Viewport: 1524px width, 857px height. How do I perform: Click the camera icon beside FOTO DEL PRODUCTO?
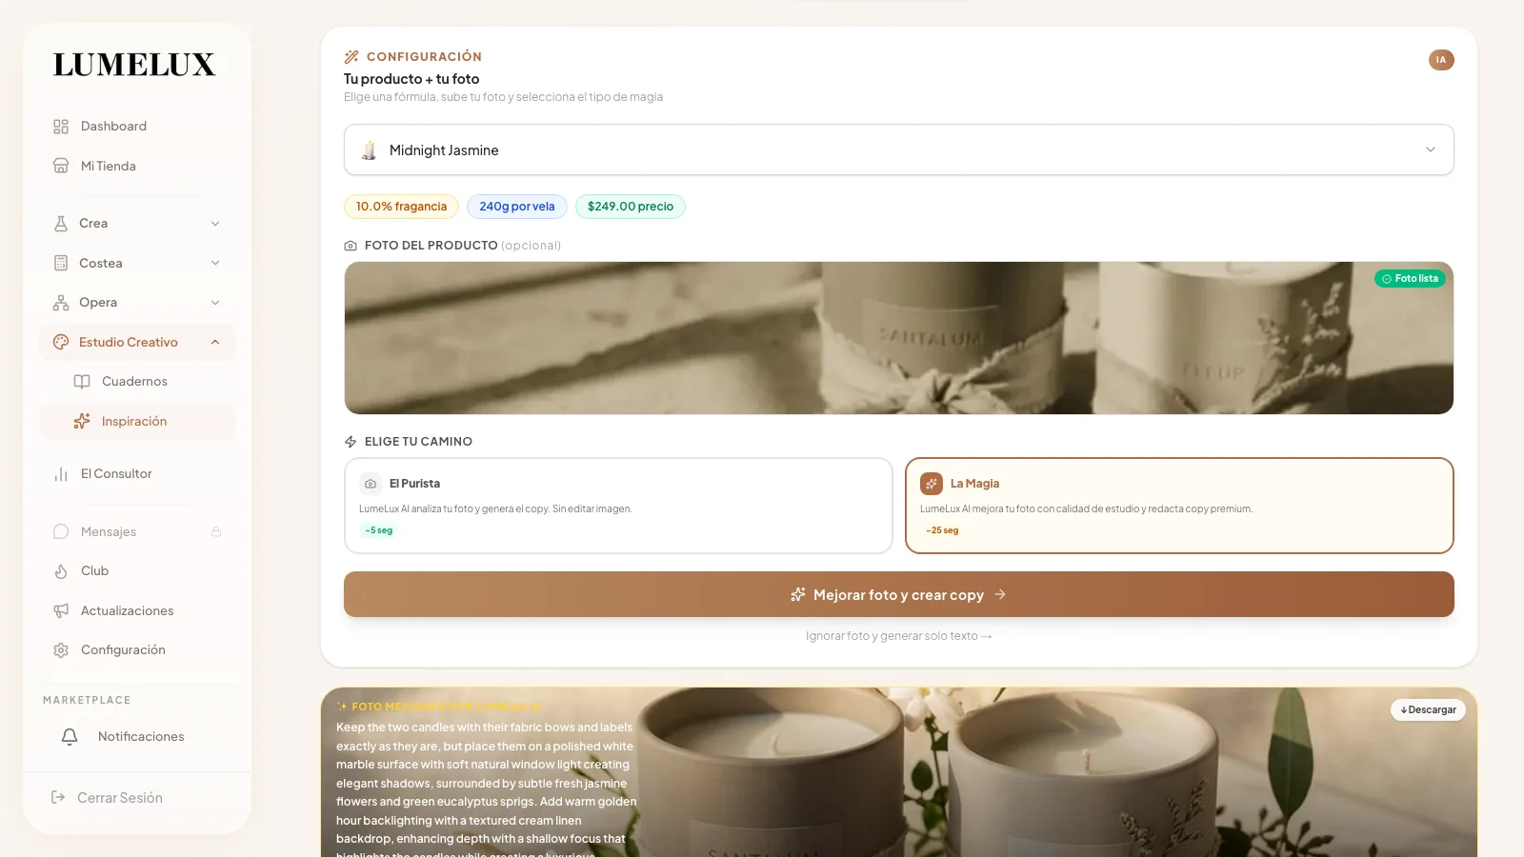click(x=351, y=246)
